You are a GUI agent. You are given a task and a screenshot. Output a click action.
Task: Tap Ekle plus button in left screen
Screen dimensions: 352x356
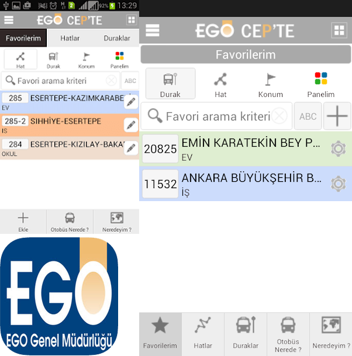23,222
